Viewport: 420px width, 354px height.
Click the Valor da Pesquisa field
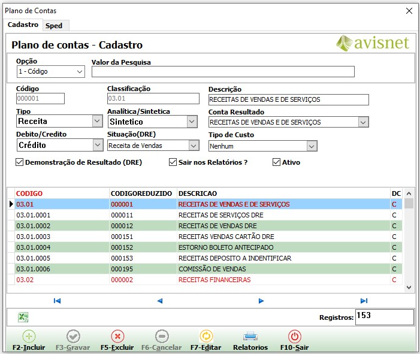223,72
